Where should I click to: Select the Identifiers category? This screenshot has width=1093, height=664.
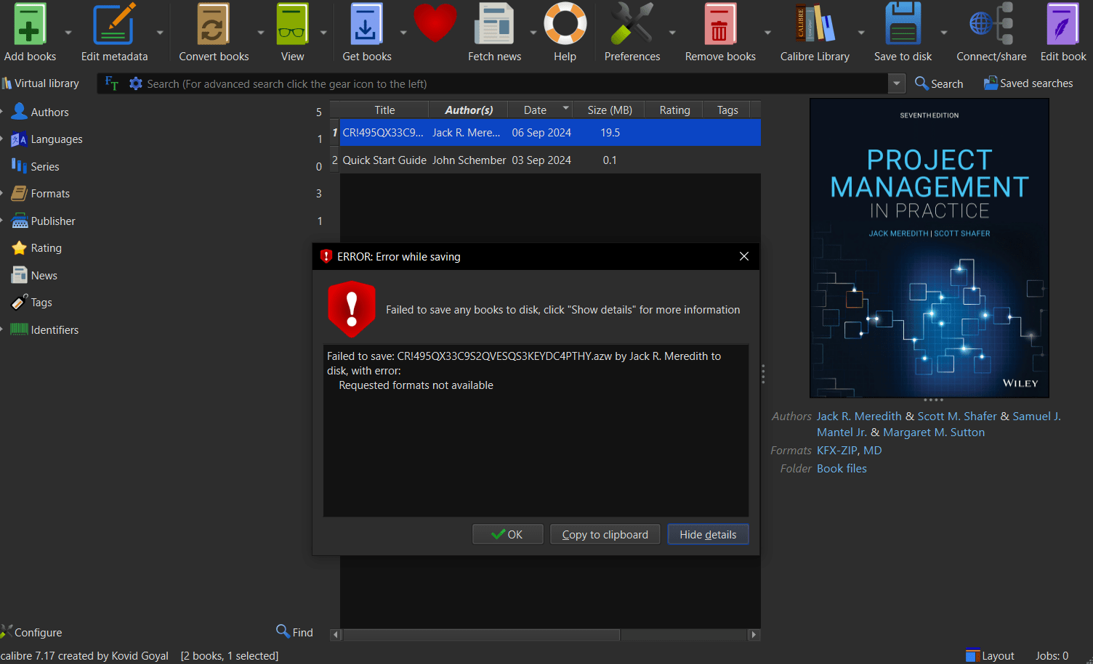coord(55,329)
